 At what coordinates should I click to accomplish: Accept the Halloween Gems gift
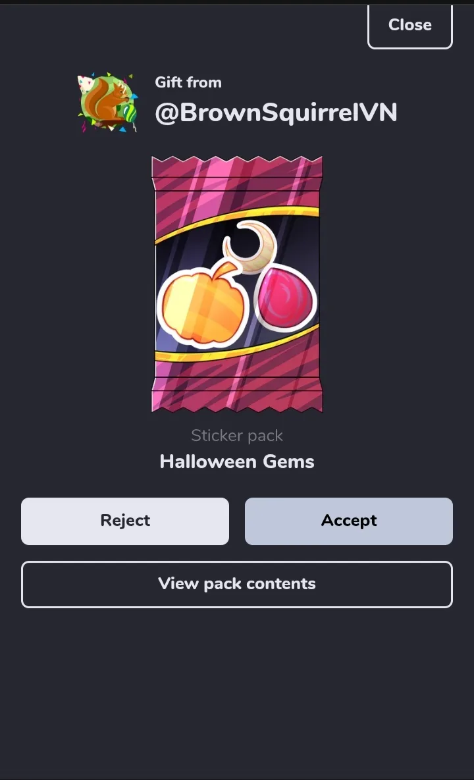pyautogui.click(x=349, y=521)
